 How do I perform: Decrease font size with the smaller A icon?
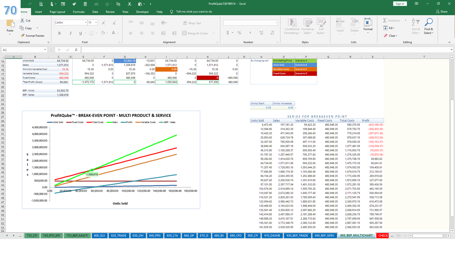point(113,23)
